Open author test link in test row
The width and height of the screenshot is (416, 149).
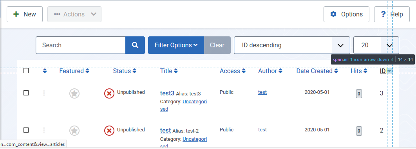[262, 130]
